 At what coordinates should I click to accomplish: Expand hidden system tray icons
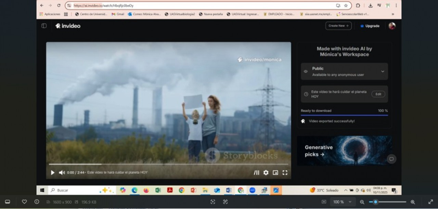click(346, 190)
